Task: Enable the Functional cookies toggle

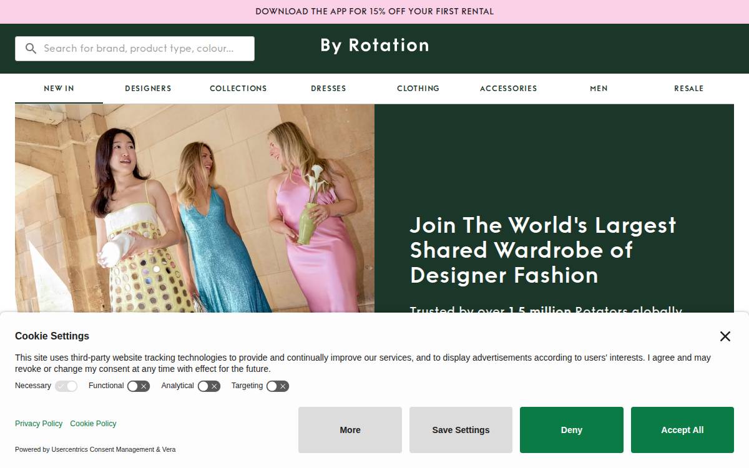Action: 139,386
